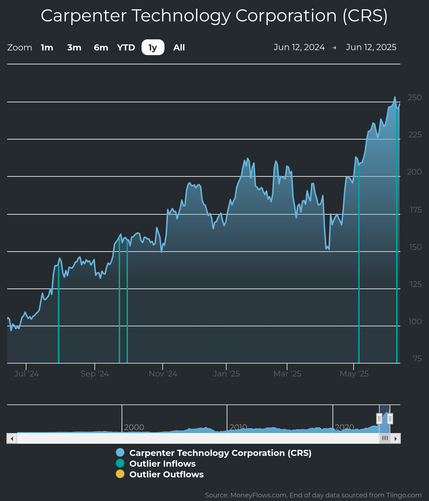Select the 6m zoom range
429x501 pixels.
[x=101, y=47]
